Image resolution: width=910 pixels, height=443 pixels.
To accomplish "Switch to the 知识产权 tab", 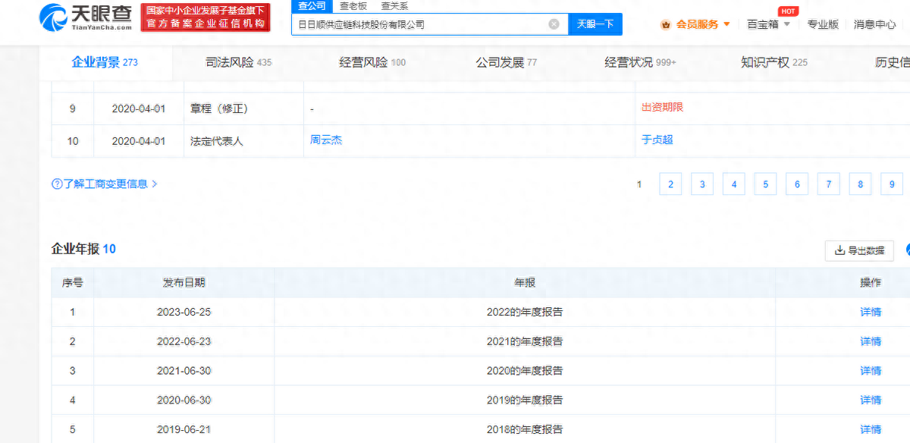I will tap(773, 62).
